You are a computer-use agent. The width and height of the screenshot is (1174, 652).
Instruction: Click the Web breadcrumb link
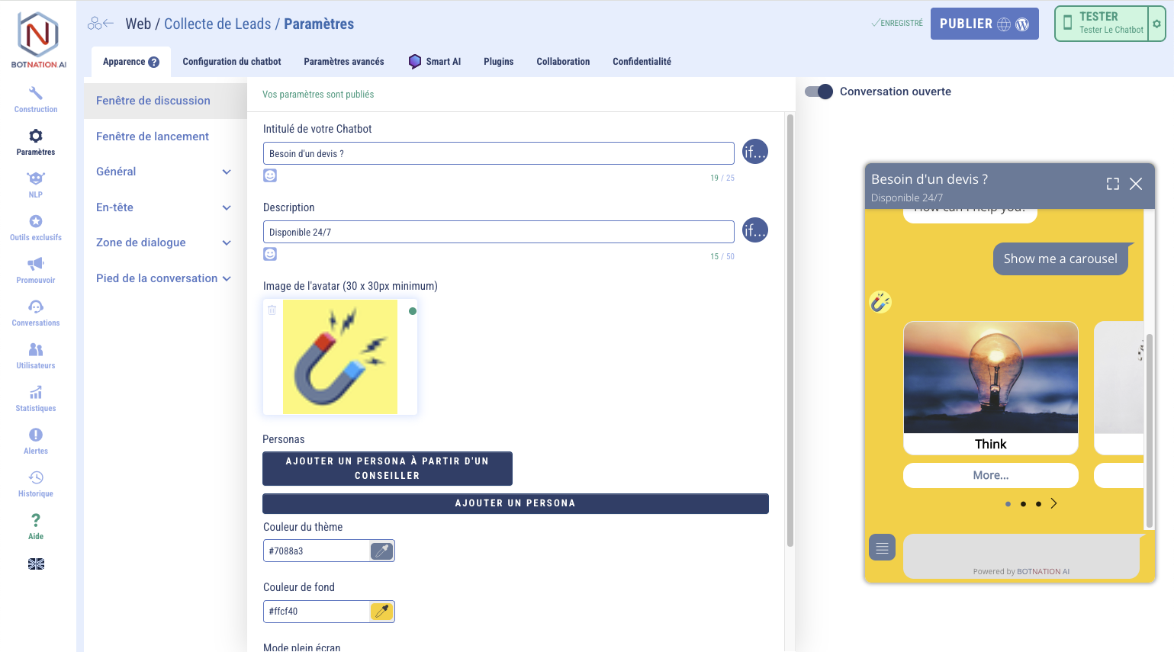pyautogui.click(x=138, y=24)
